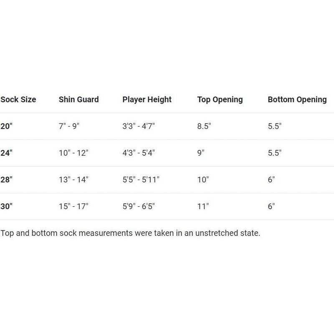Select the 5'9" - 6'5" player height cell
Image resolution: width=334 pixels, height=334 pixels.
point(139,207)
